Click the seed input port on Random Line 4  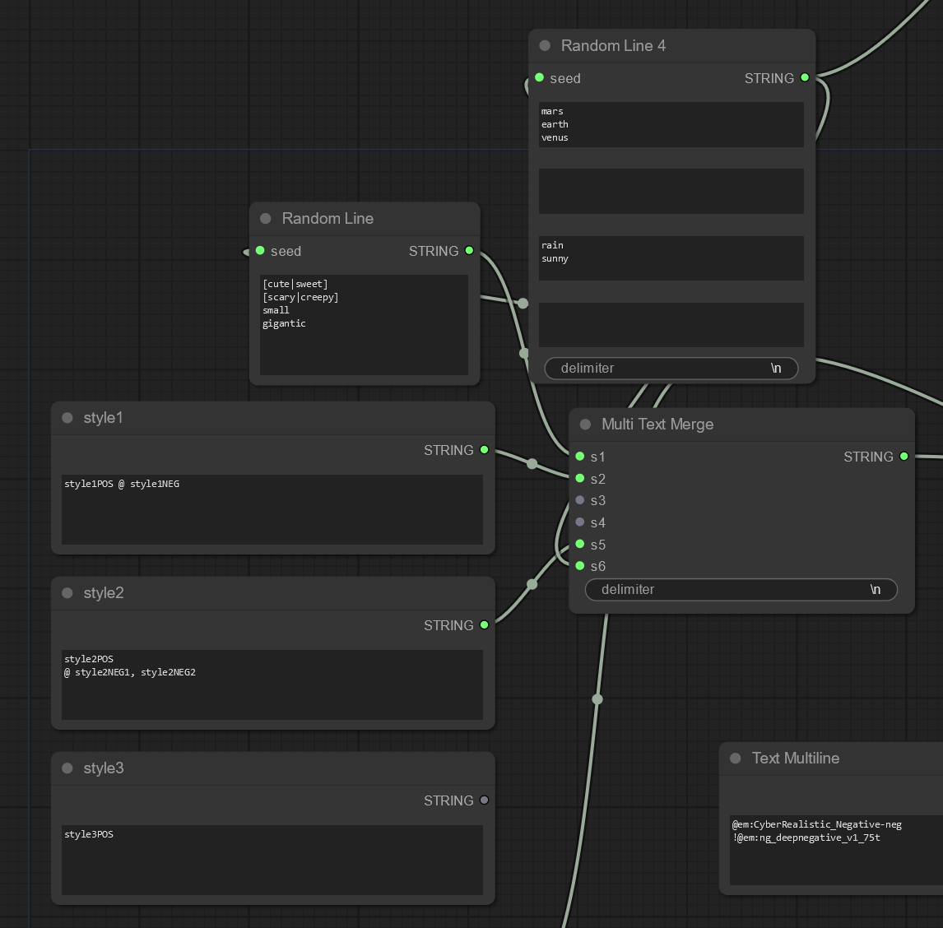540,78
